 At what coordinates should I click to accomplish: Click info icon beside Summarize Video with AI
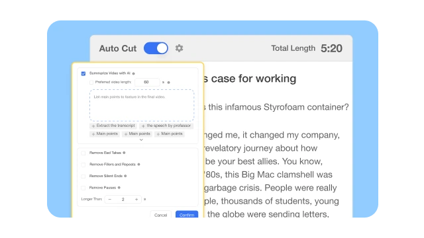click(x=134, y=73)
